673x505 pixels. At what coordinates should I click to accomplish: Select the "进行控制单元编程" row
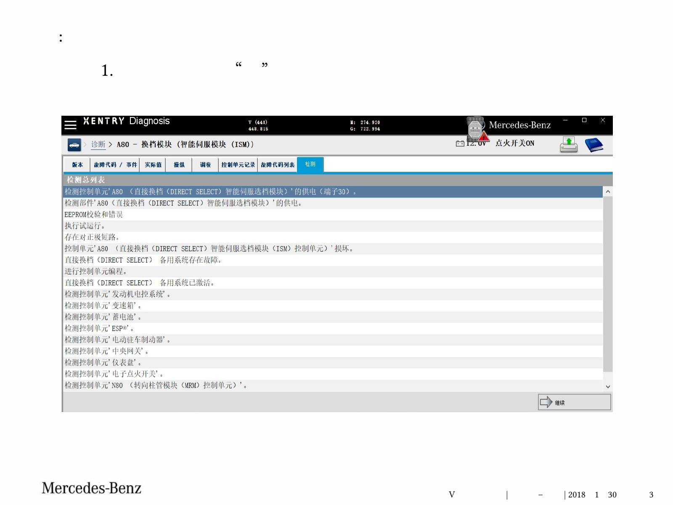333,271
